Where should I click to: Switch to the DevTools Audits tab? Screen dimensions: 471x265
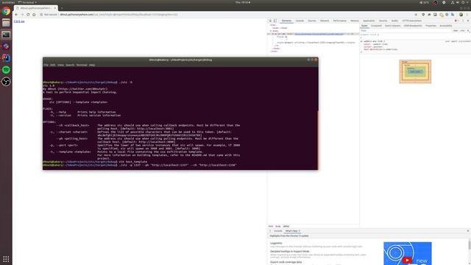(394, 21)
